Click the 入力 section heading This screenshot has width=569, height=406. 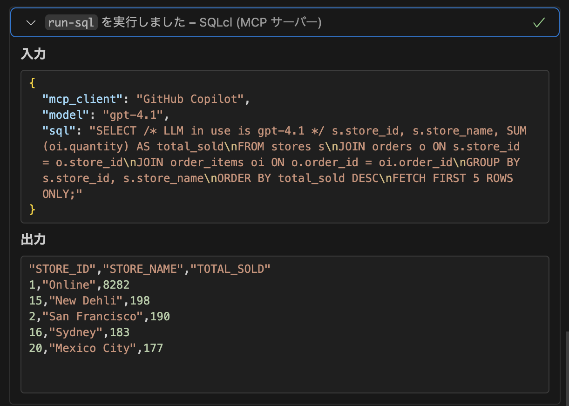point(33,54)
